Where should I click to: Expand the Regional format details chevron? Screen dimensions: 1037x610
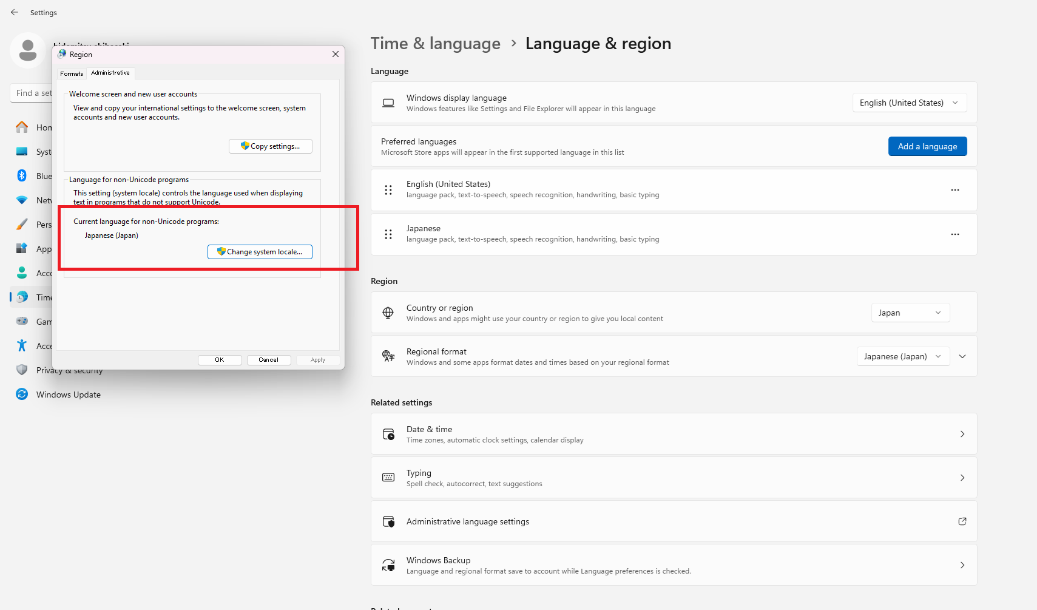[x=962, y=356]
